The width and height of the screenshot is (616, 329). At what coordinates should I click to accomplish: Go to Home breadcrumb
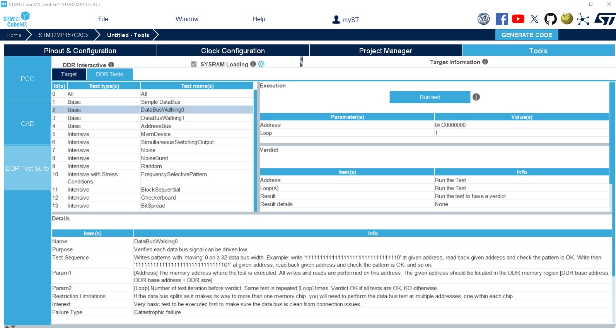14,35
